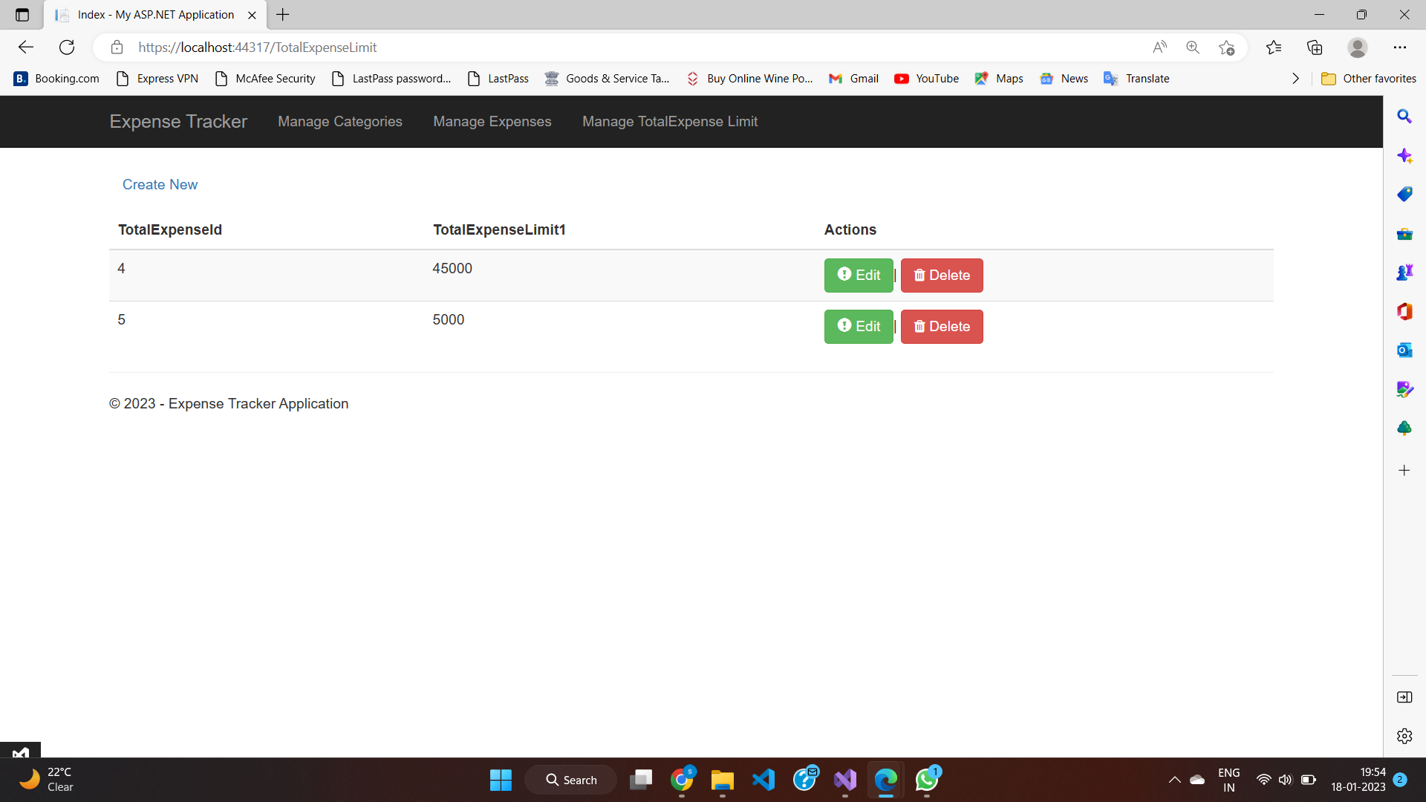Screen dimensions: 1426x802
Task: Open the Manage Expenses menu item
Action: (492, 121)
